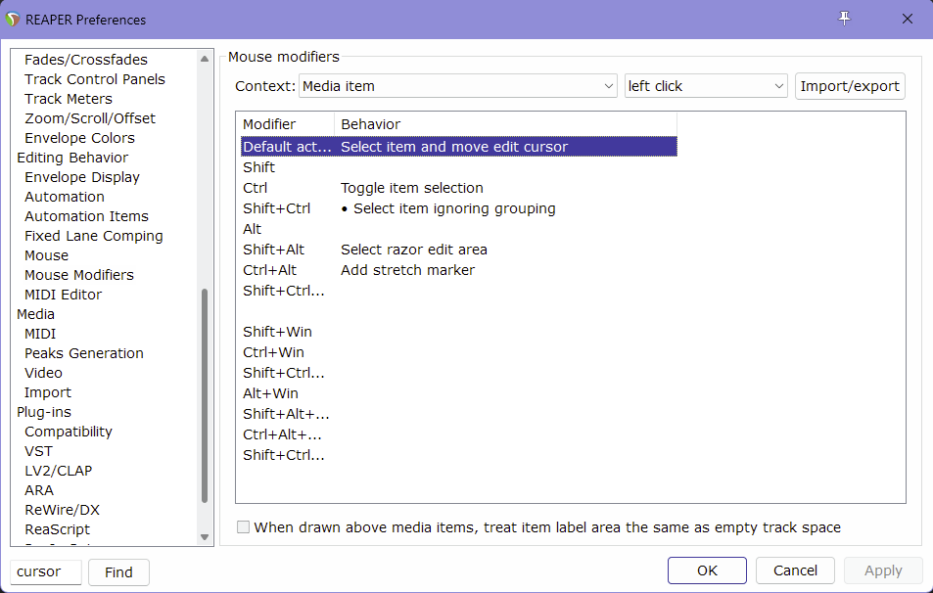
Task: Select Automation Items page
Action: pyautogui.click(x=86, y=216)
